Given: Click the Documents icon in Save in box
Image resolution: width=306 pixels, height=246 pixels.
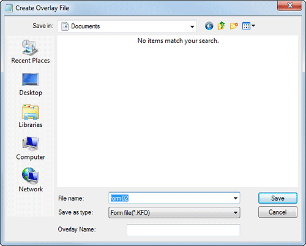Looking at the screenshot, I should [x=65, y=26].
